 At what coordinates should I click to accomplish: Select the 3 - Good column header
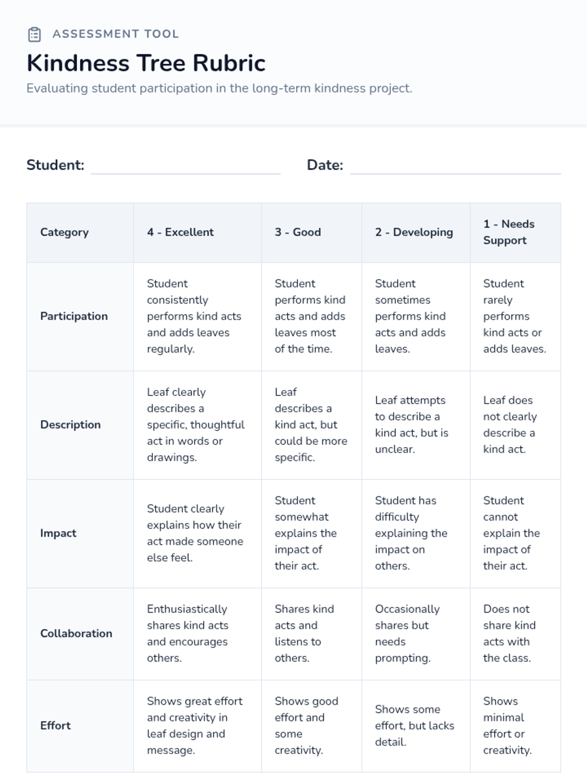[x=297, y=232]
